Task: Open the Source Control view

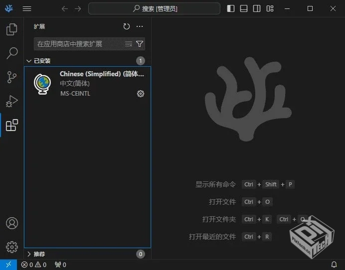Action: pos(11,77)
